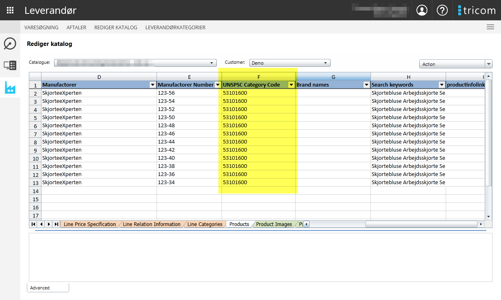Viewport: 501px width, 300px height.
Task: Go to the previous sheet tab
Action: pyautogui.click(x=41, y=224)
